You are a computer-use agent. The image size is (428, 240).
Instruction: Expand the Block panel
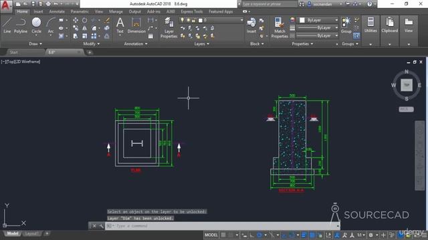pos(257,44)
